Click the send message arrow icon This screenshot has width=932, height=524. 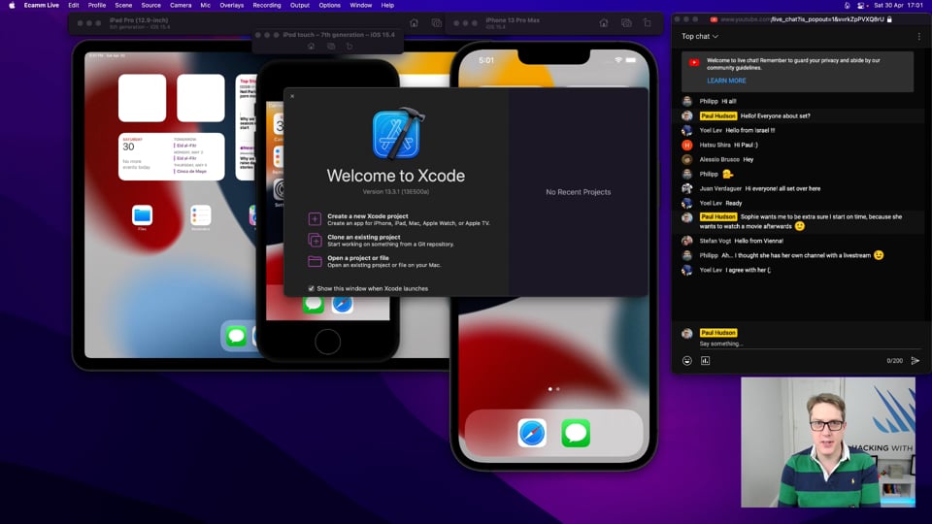tap(915, 361)
